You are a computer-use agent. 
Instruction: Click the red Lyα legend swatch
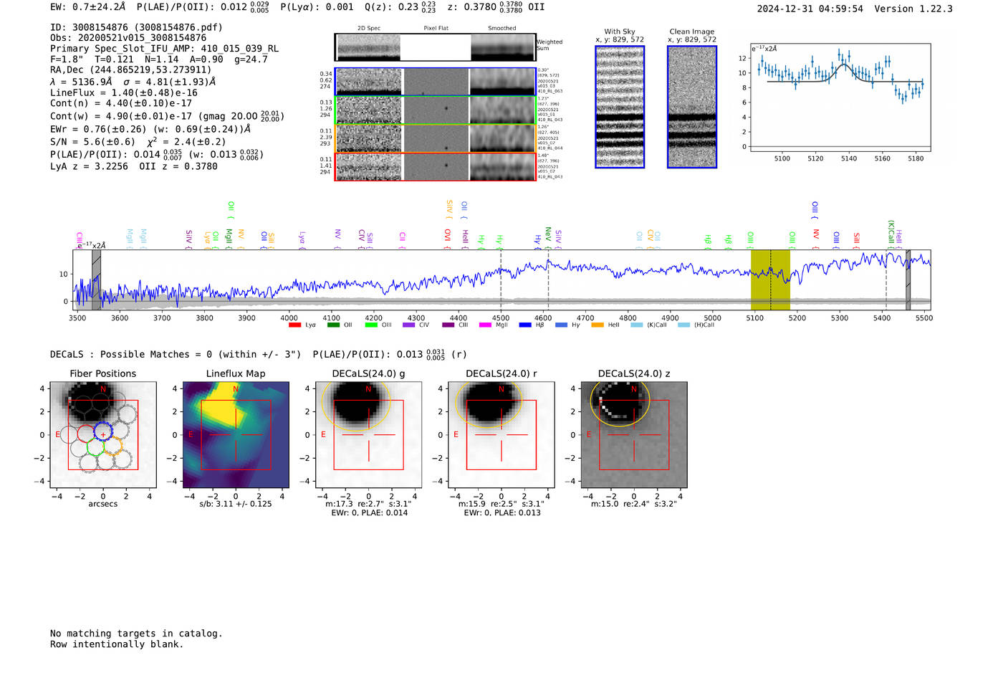click(x=294, y=325)
